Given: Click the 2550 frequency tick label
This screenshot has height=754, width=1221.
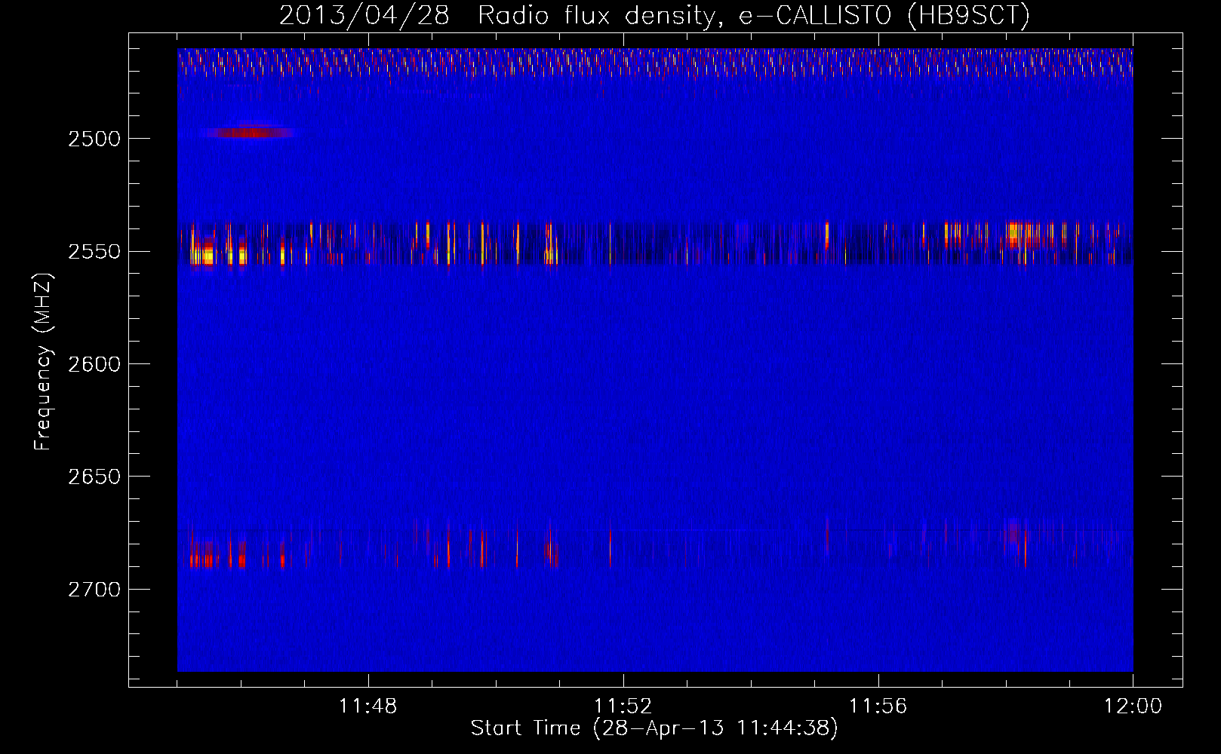Looking at the screenshot, I should [x=94, y=252].
